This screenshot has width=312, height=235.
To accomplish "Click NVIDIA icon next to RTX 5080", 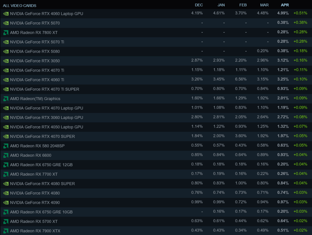I will click(6, 51).
